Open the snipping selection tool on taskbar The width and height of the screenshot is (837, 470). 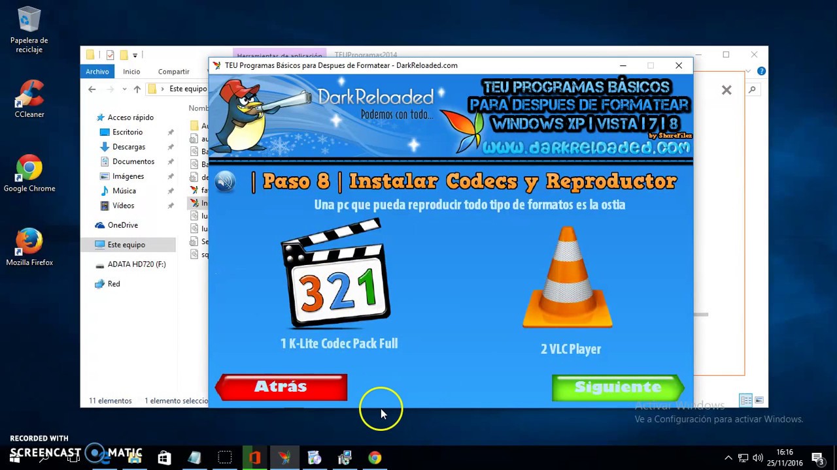pyautogui.click(x=224, y=458)
